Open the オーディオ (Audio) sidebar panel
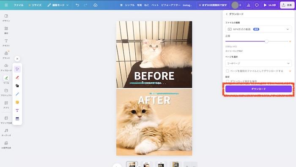Viewport: 296px width, 167px height. [6, 132]
